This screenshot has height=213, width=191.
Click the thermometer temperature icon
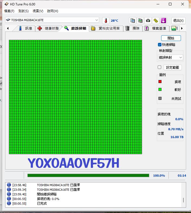[106, 21]
